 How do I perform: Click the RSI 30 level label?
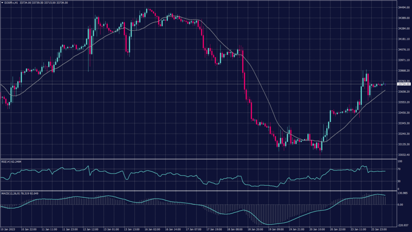[400, 181]
